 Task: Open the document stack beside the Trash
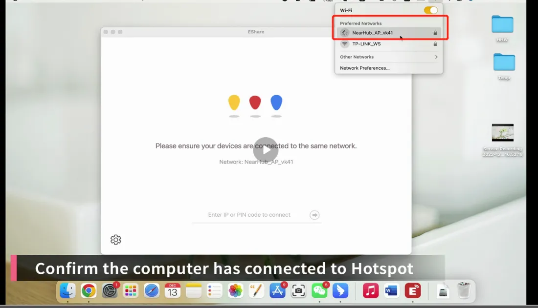pyautogui.click(x=443, y=291)
